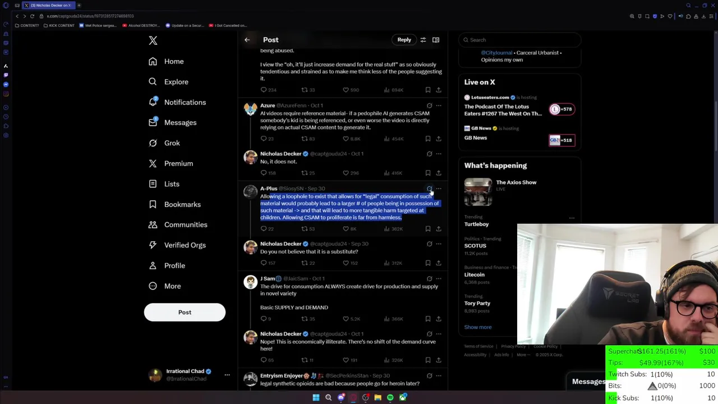718x404 pixels.
Task: Open options for the Turtleboy trend
Action: [572, 218]
